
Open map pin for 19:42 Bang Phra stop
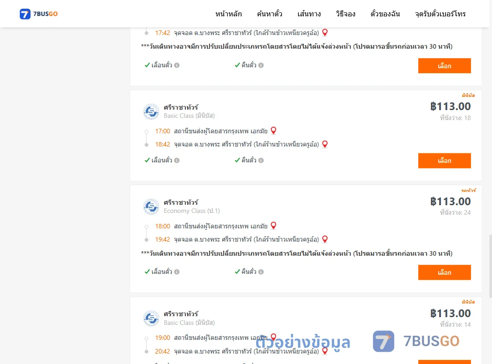pyautogui.click(x=325, y=239)
